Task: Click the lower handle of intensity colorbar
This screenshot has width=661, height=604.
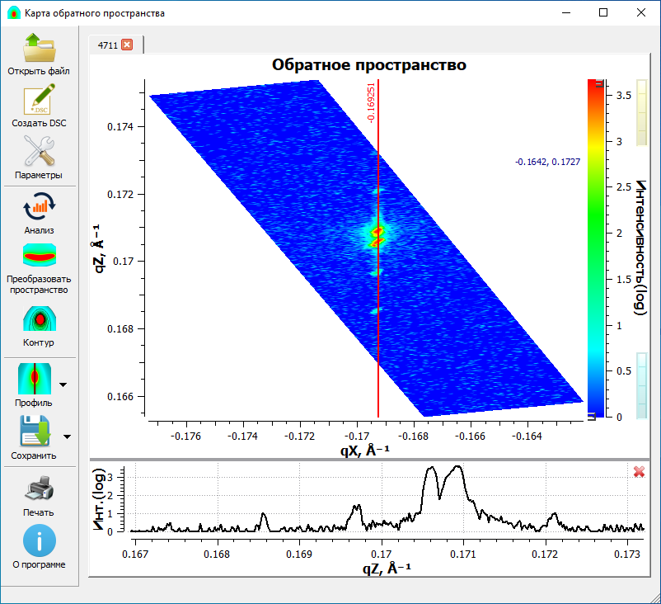Action: point(591,418)
